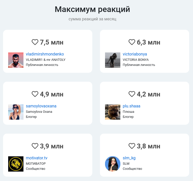This screenshot has width=193, height=181.
Task: Open the vladimirshmondenko profile link
Action: [45, 54]
